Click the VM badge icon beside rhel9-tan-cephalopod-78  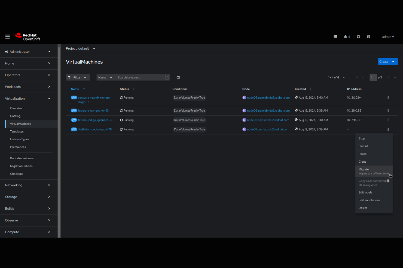(74, 129)
